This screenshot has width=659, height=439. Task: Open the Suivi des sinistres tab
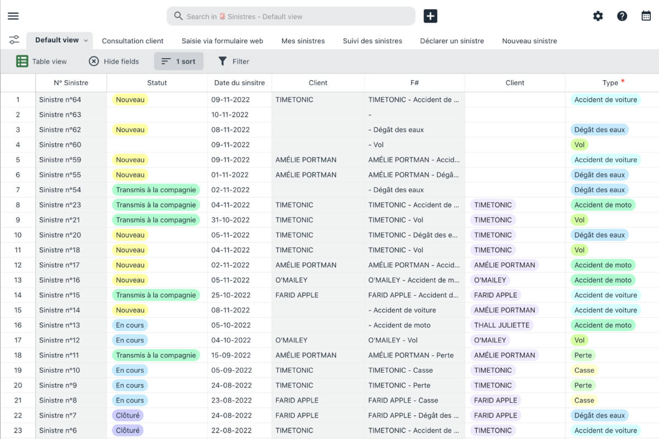coord(372,41)
